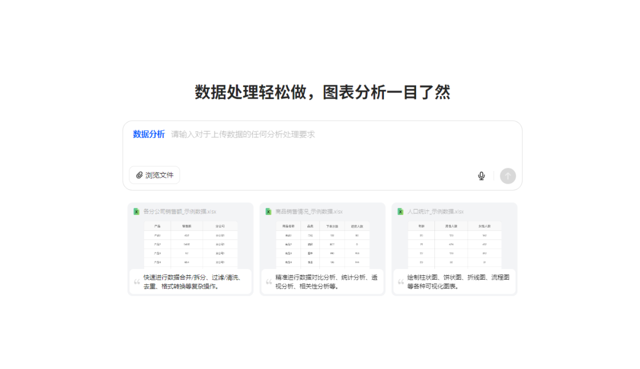The height and width of the screenshot is (369, 640).
Task: Click the send arrow button
Action: pyautogui.click(x=508, y=176)
